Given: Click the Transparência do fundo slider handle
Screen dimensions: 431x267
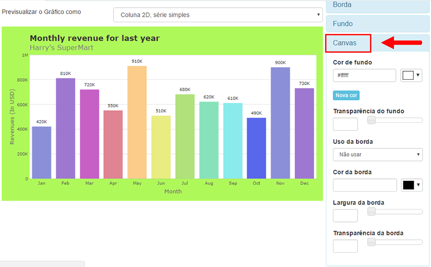Looking at the screenshot, I should tap(372, 120).
